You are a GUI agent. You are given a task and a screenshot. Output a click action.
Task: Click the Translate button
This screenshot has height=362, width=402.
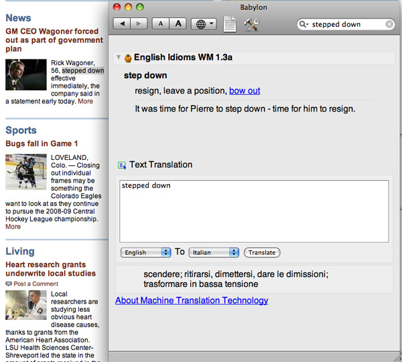(x=262, y=252)
